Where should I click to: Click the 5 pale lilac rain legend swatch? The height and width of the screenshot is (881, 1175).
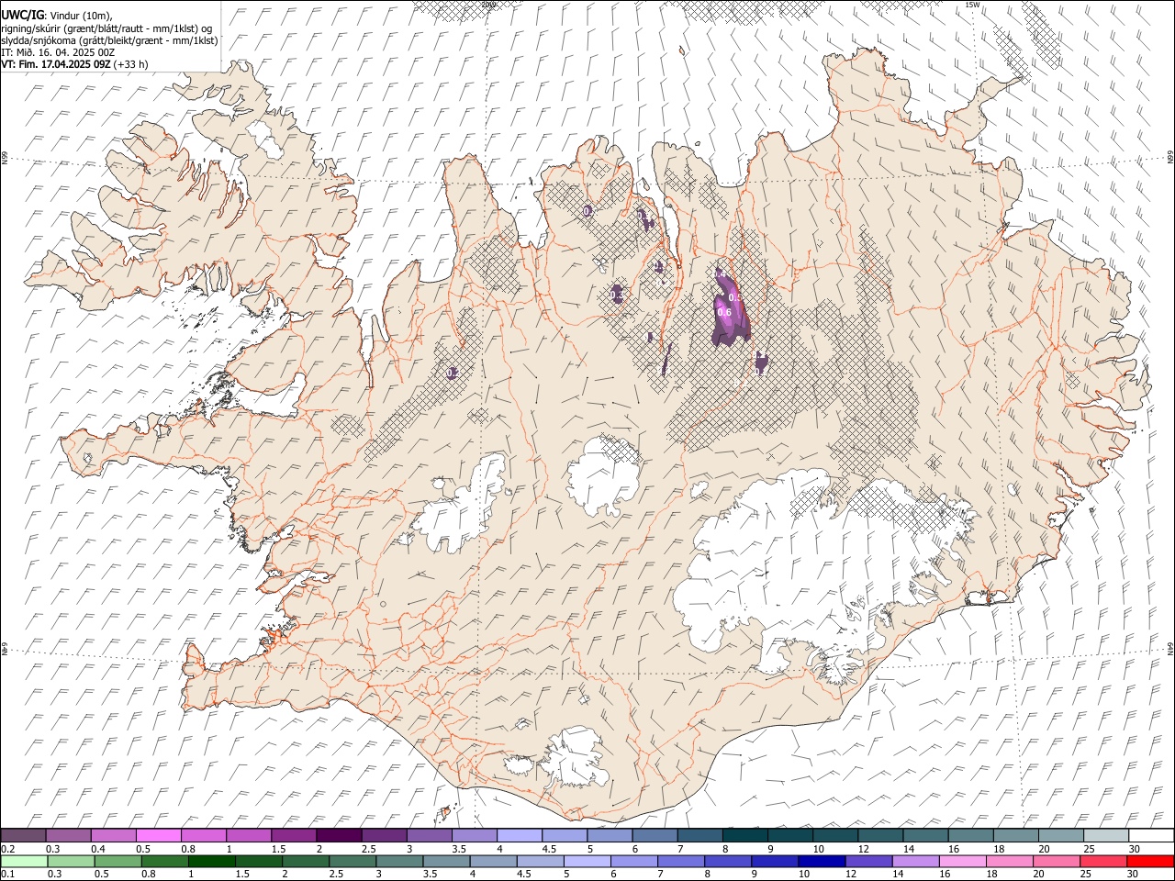pos(587,861)
